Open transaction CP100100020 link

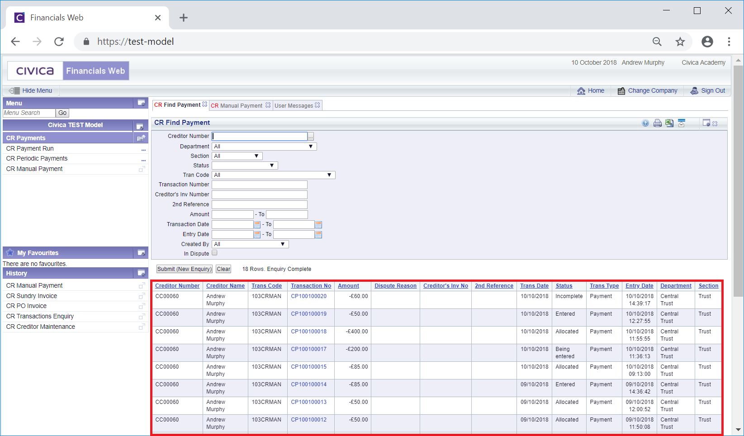click(309, 296)
